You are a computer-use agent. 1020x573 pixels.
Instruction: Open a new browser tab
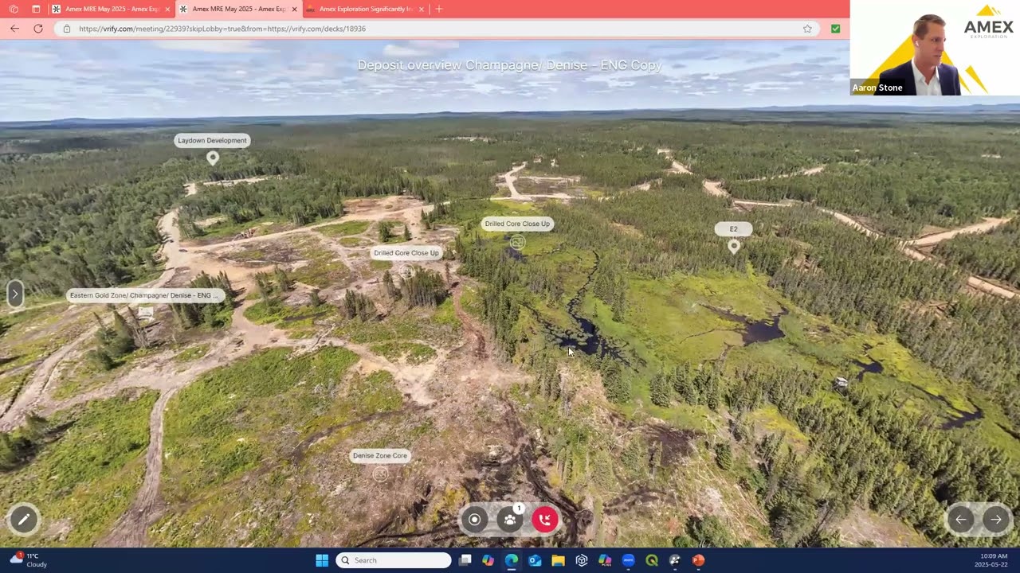click(x=439, y=9)
